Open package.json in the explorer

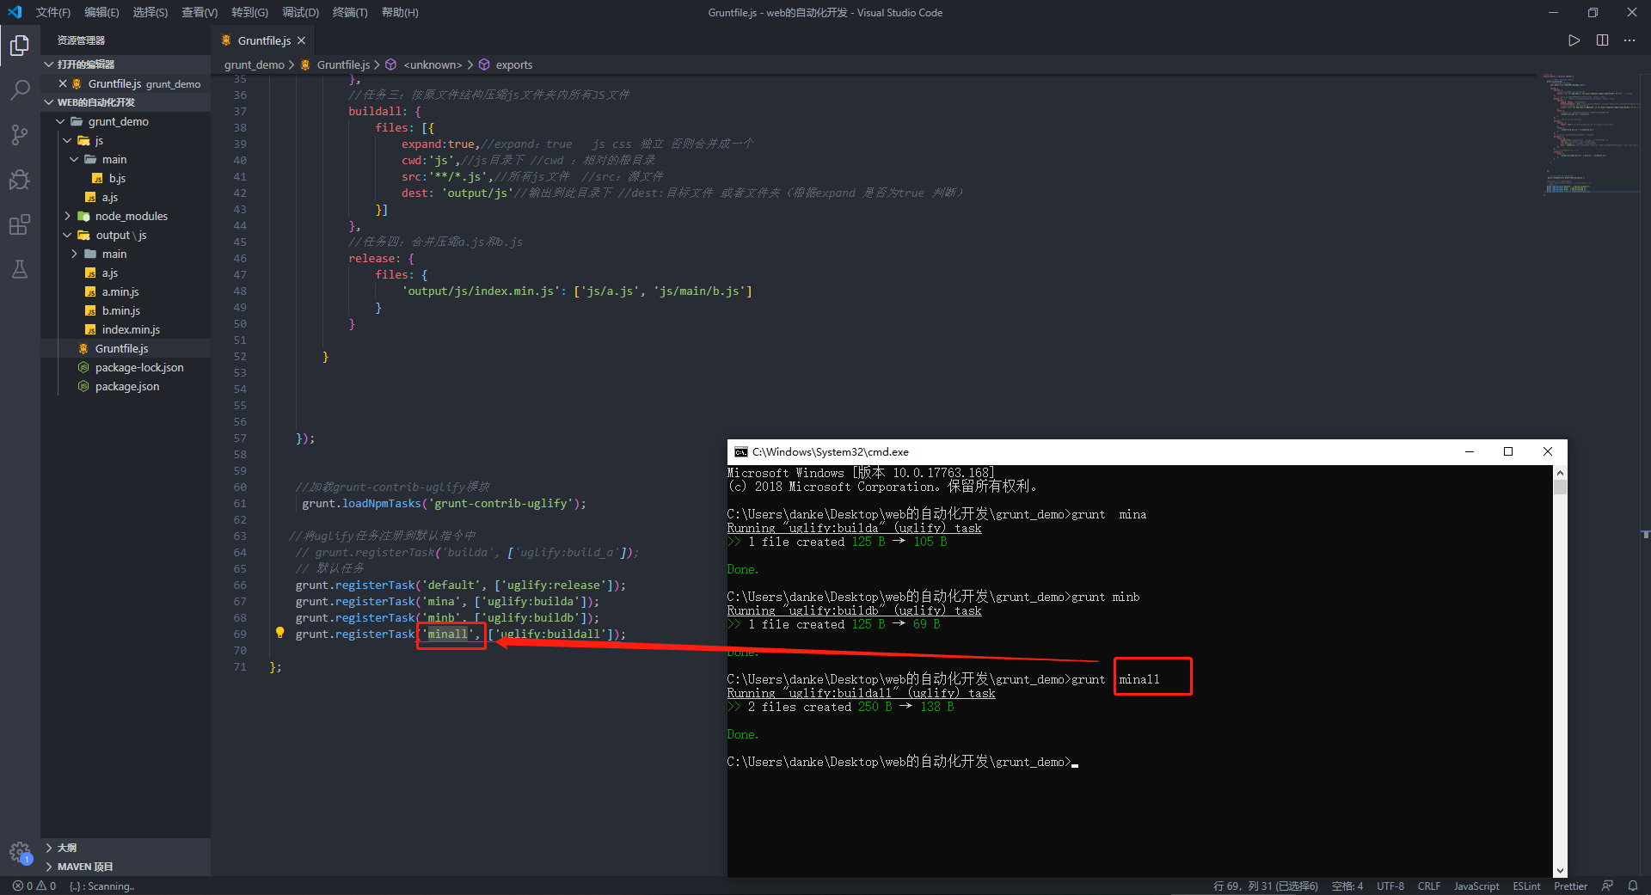tap(126, 386)
